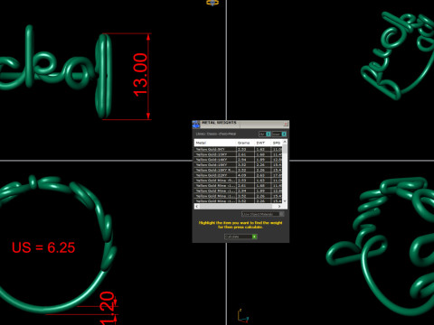This screenshot has width=434, height=325.
Task: Click the US = 6.25 ring size label
Action: click(x=43, y=247)
